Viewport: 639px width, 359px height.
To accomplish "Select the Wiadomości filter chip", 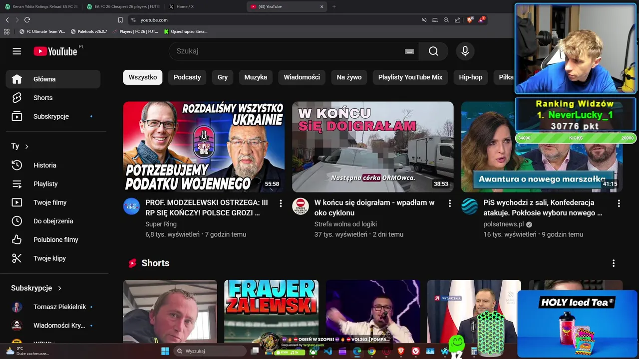I will [302, 77].
